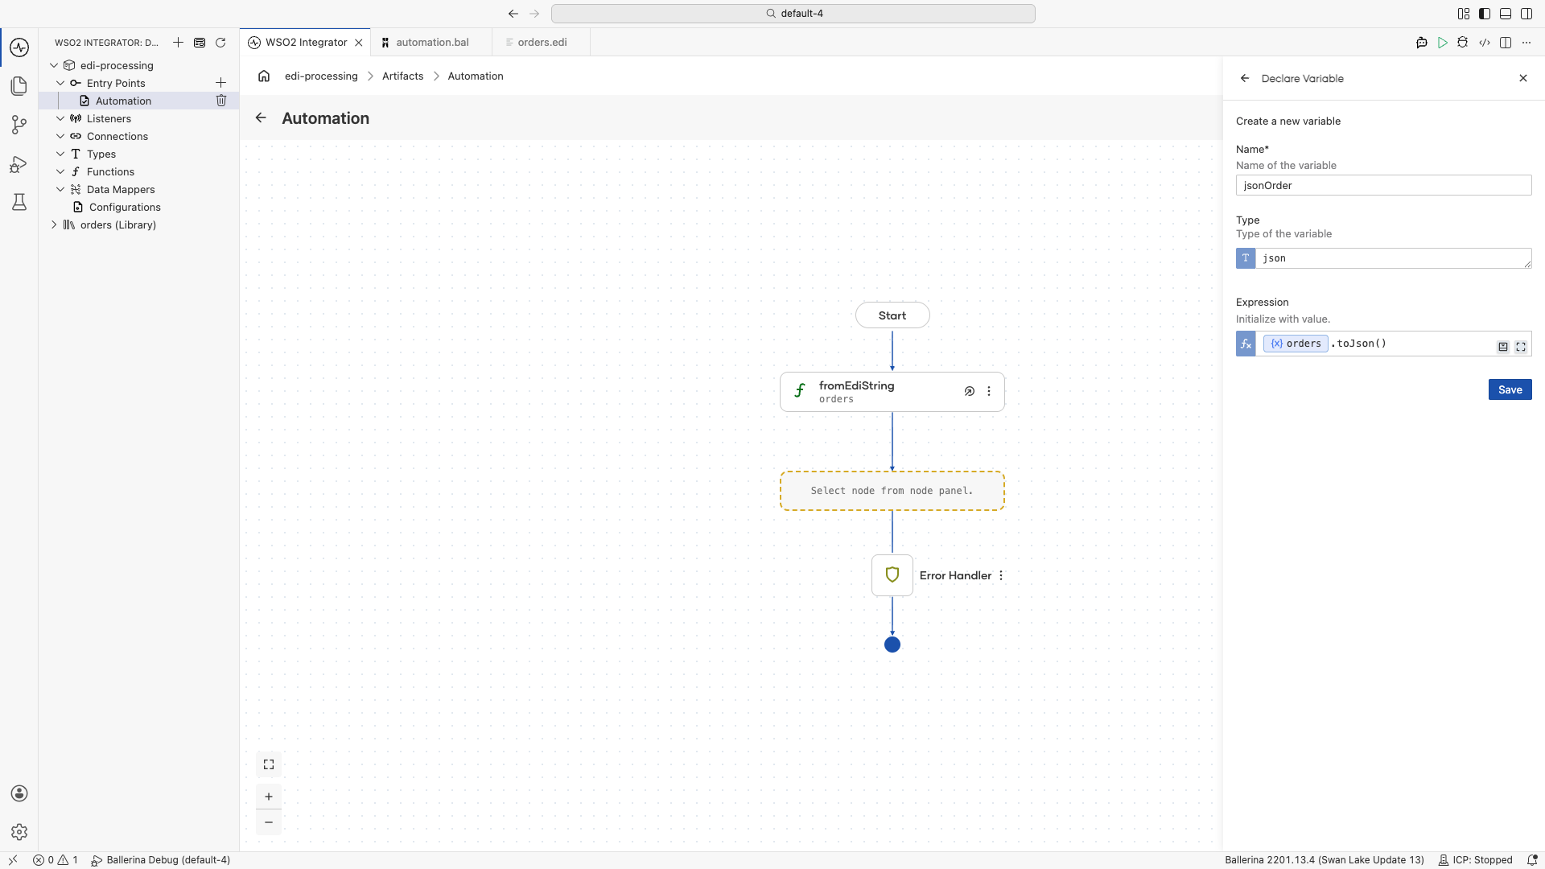Open Configurations in the tree
This screenshot has height=869, width=1545.
pyautogui.click(x=125, y=207)
